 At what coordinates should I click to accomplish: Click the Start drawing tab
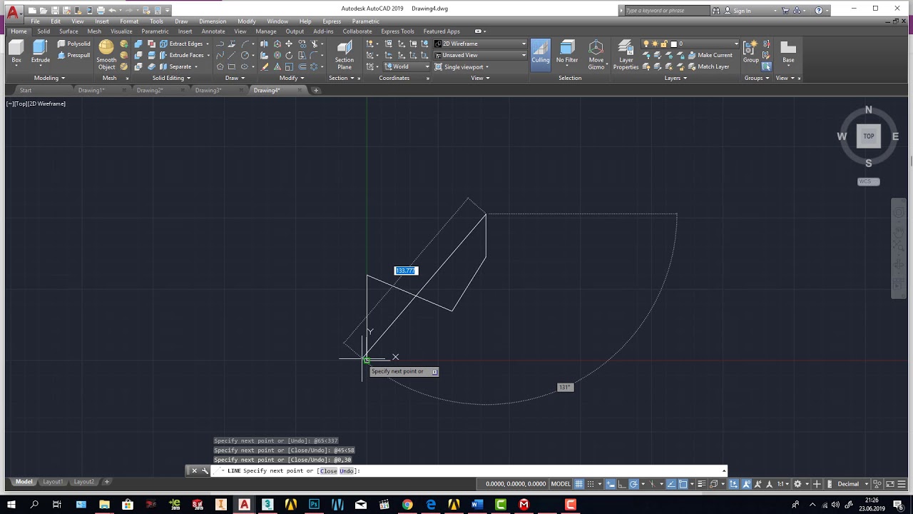point(26,91)
